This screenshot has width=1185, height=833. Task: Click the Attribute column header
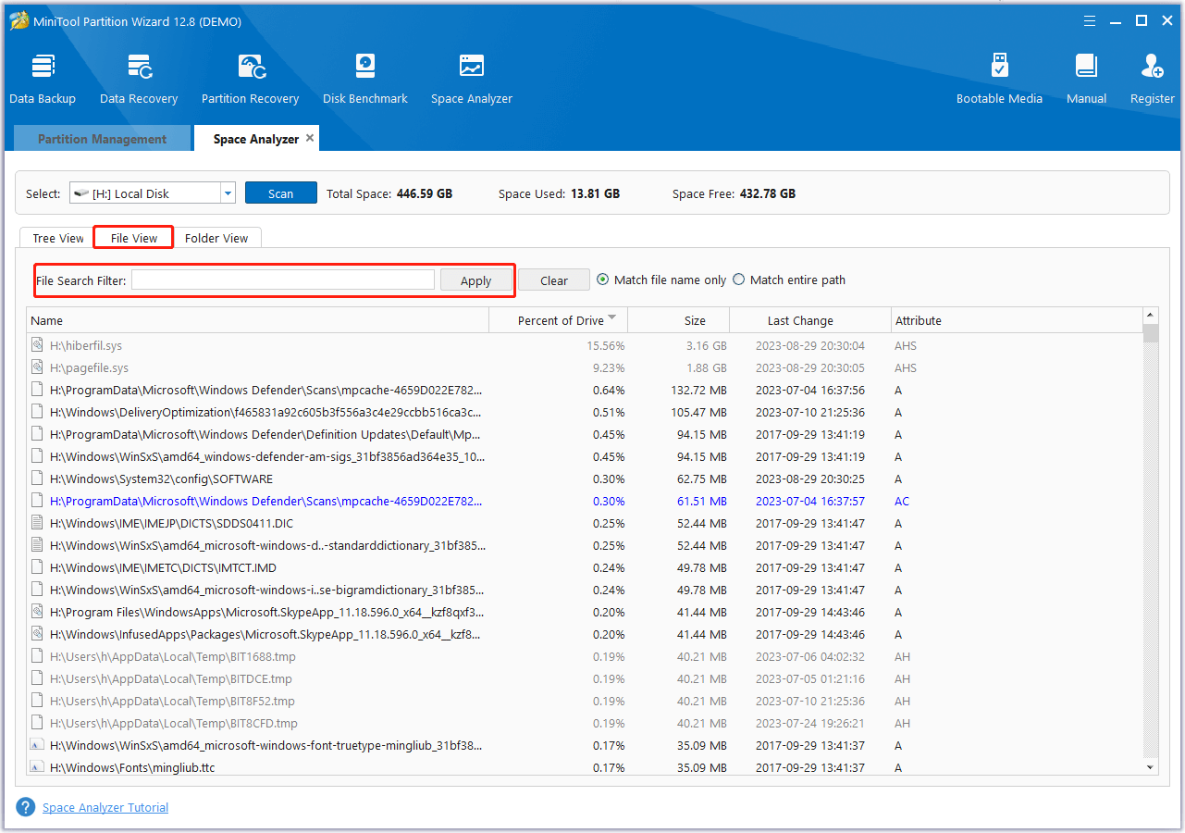click(1017, 320)
